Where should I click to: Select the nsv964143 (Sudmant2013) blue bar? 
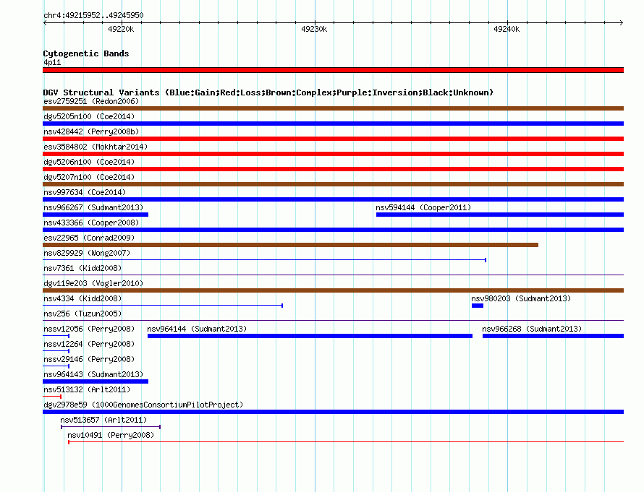click(x=96, y=381)
